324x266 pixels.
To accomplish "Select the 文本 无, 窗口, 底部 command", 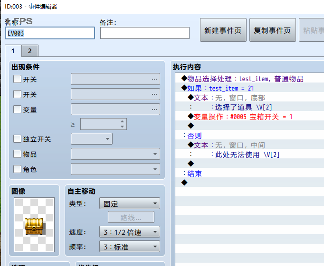I will (249, 98).
